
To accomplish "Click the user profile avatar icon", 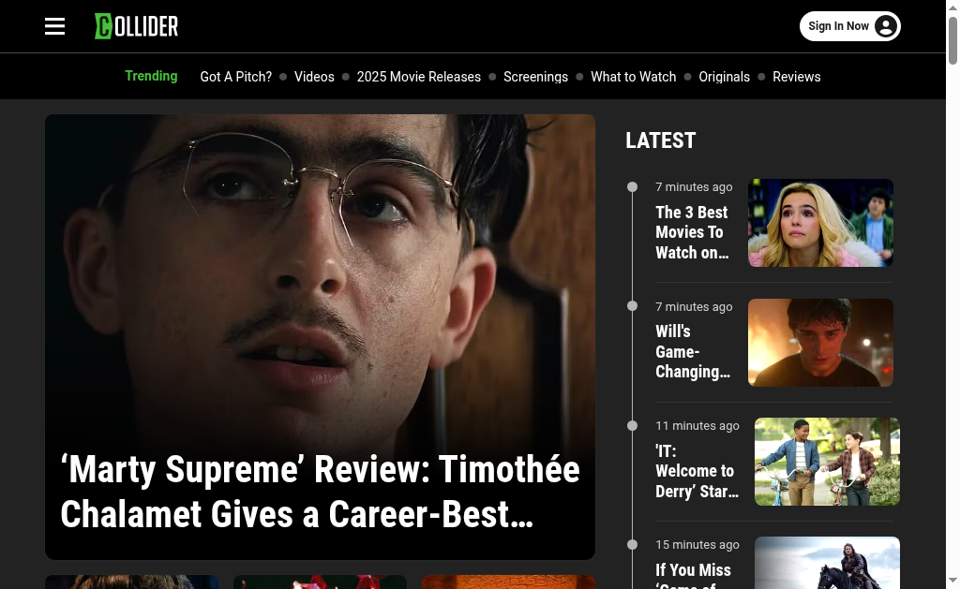I will coord(885,26).
